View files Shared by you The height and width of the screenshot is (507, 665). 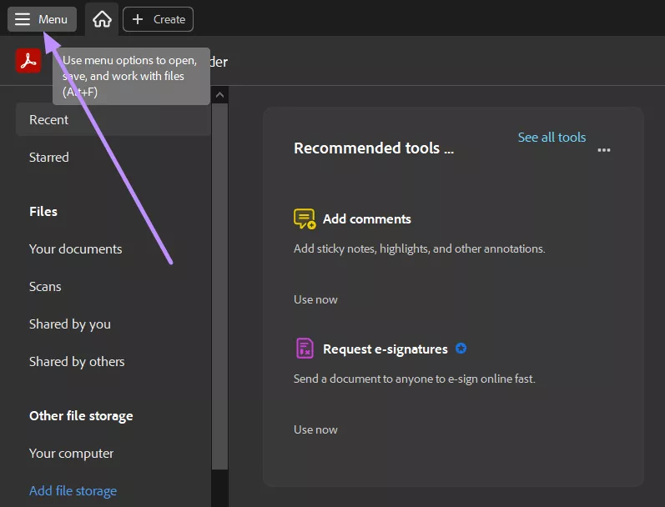tap(70, 324)
